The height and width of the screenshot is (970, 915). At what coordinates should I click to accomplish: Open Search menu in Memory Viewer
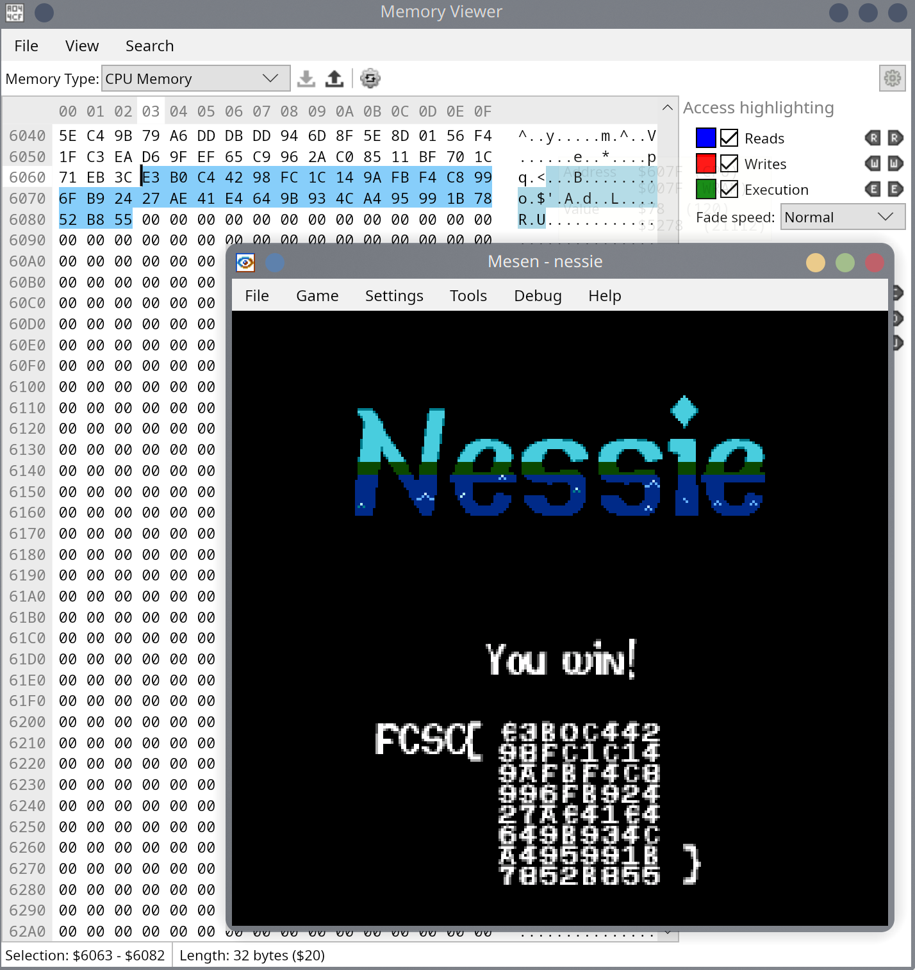tap(149, 45)
